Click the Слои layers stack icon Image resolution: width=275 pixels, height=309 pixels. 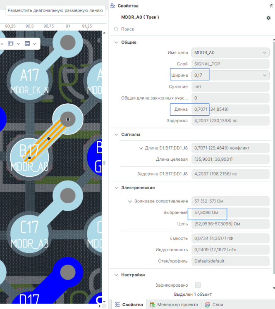207,304
